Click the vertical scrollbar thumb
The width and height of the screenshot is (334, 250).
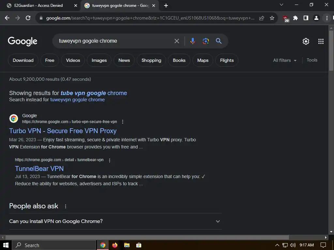331,50
